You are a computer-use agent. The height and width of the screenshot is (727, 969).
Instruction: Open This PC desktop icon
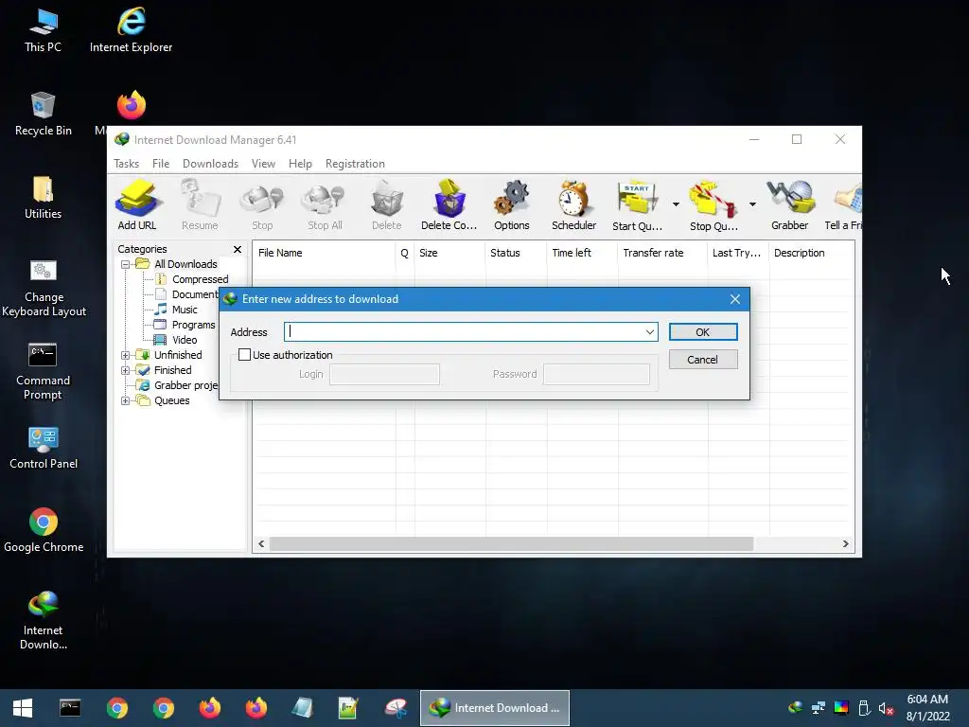coord(44,29)
